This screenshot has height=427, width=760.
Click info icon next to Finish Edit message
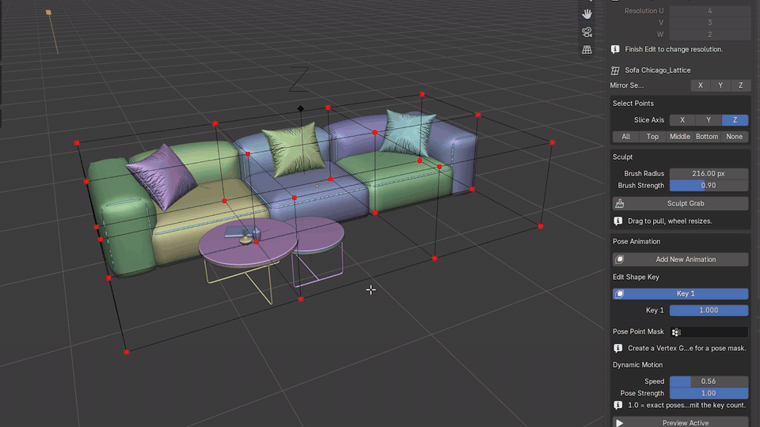point(615,49)
